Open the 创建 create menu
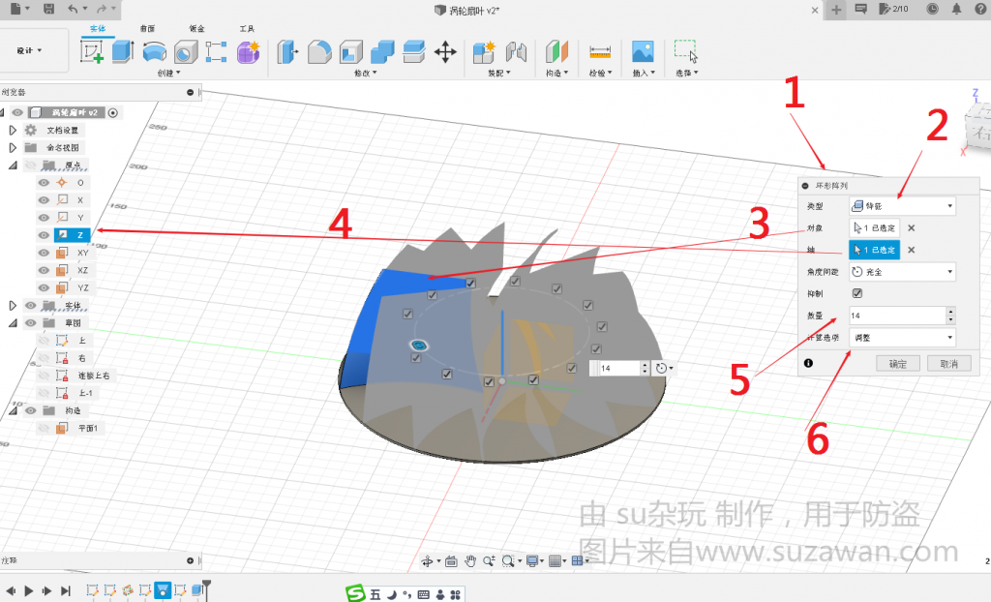Screen dimensions: 991x602 168,74
